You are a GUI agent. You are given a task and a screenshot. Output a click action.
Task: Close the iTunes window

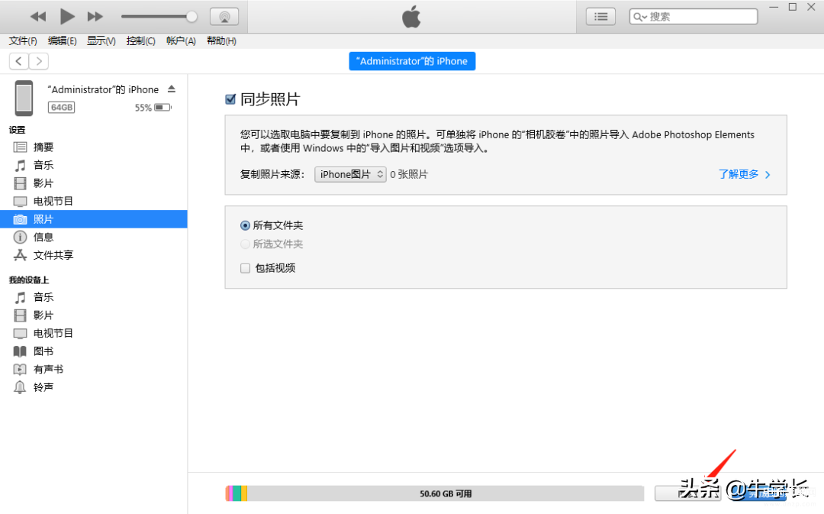point(811,8)
